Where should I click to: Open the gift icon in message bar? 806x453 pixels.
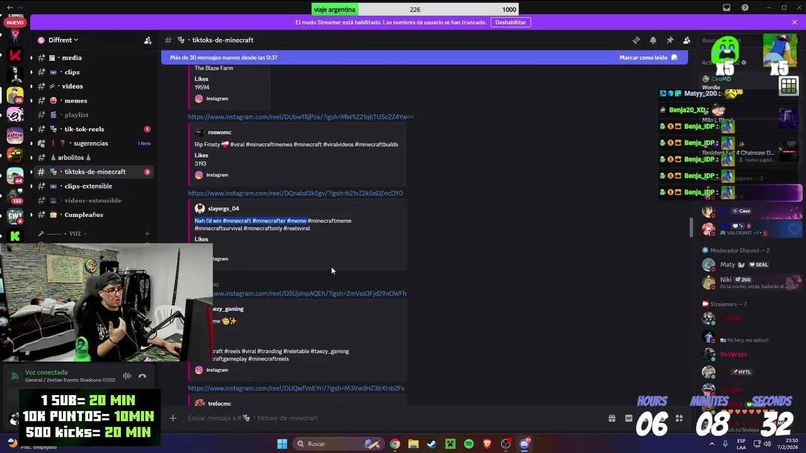[611, 418]
